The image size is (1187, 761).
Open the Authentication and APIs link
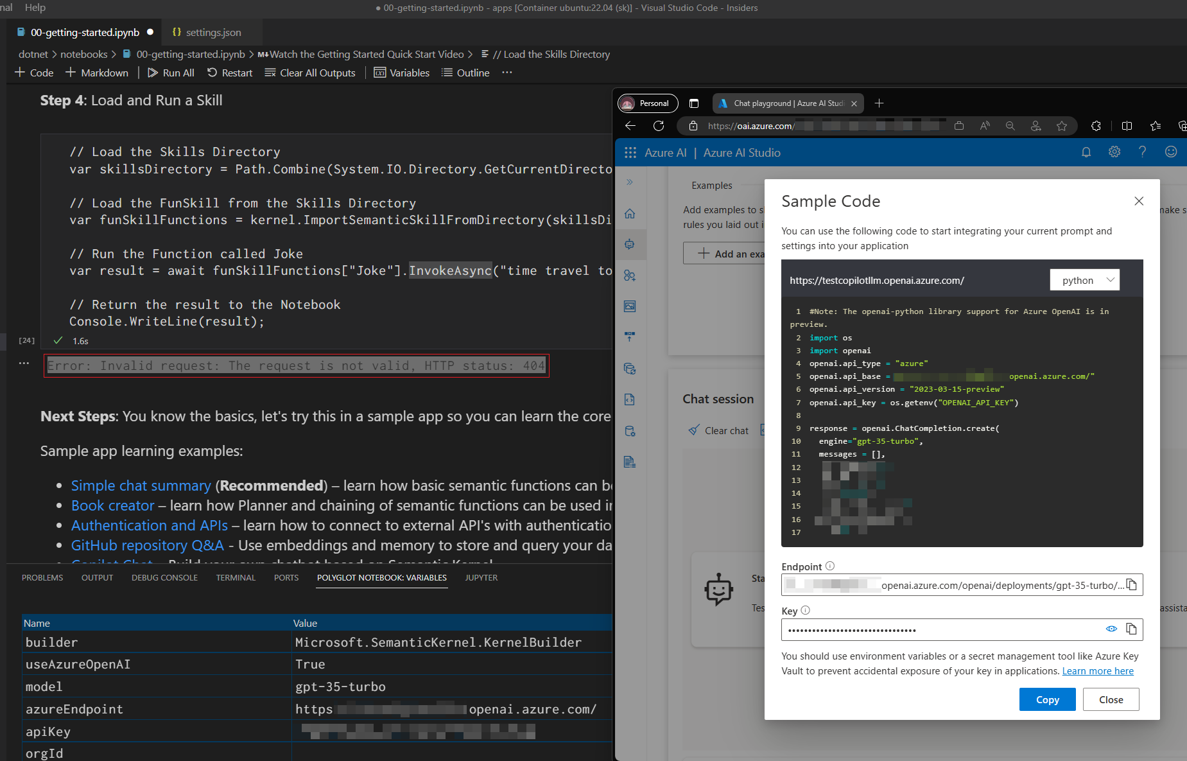149,525
